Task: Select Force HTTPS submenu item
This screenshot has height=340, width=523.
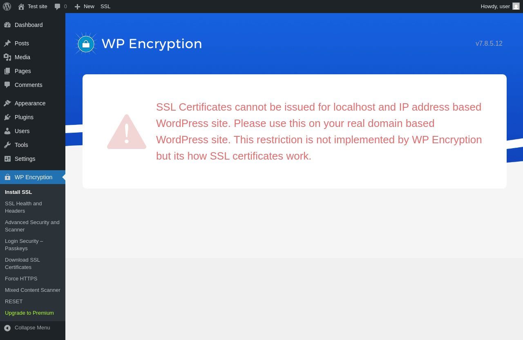Action: (x=21, y=279)
